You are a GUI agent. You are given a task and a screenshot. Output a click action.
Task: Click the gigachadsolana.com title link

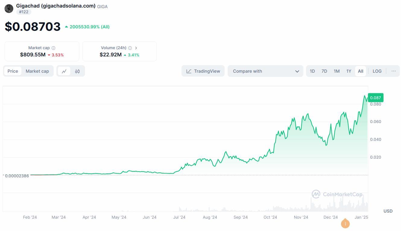click(x=56, y=6)
